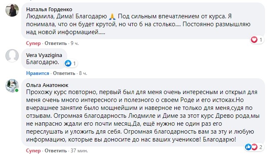Click the 37 мин. timestamp link
Image resolution: width=270 pixels, height=154 pixels.
79,151
